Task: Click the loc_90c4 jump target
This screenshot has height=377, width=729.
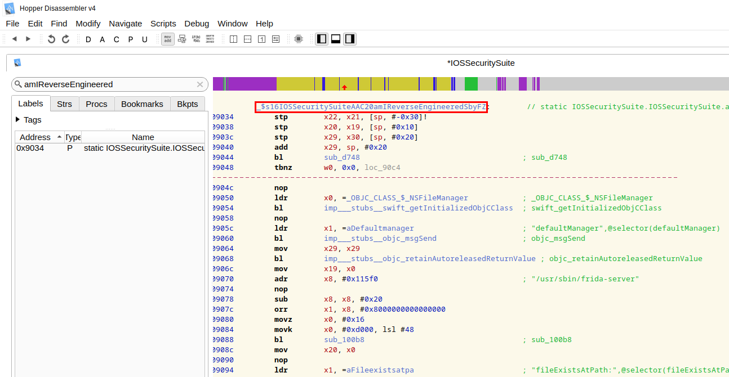Action: [383, 167]
